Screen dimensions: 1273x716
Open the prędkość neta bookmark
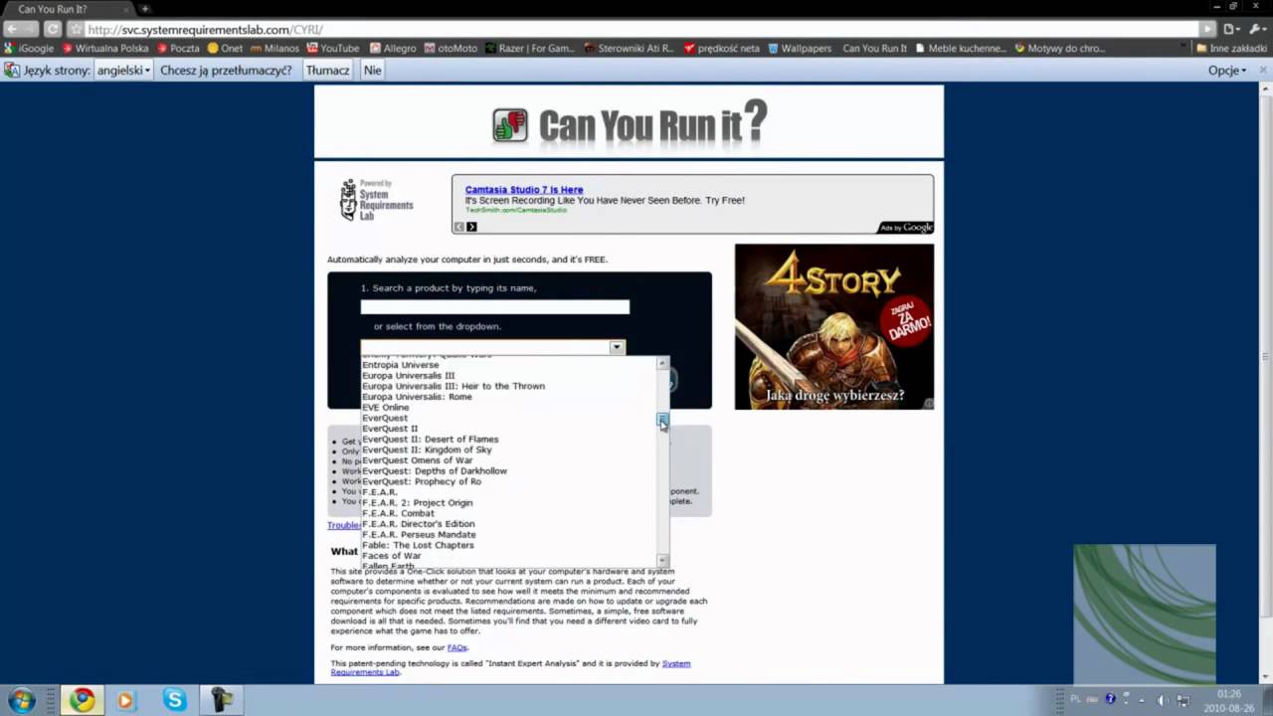pos(721,48)
